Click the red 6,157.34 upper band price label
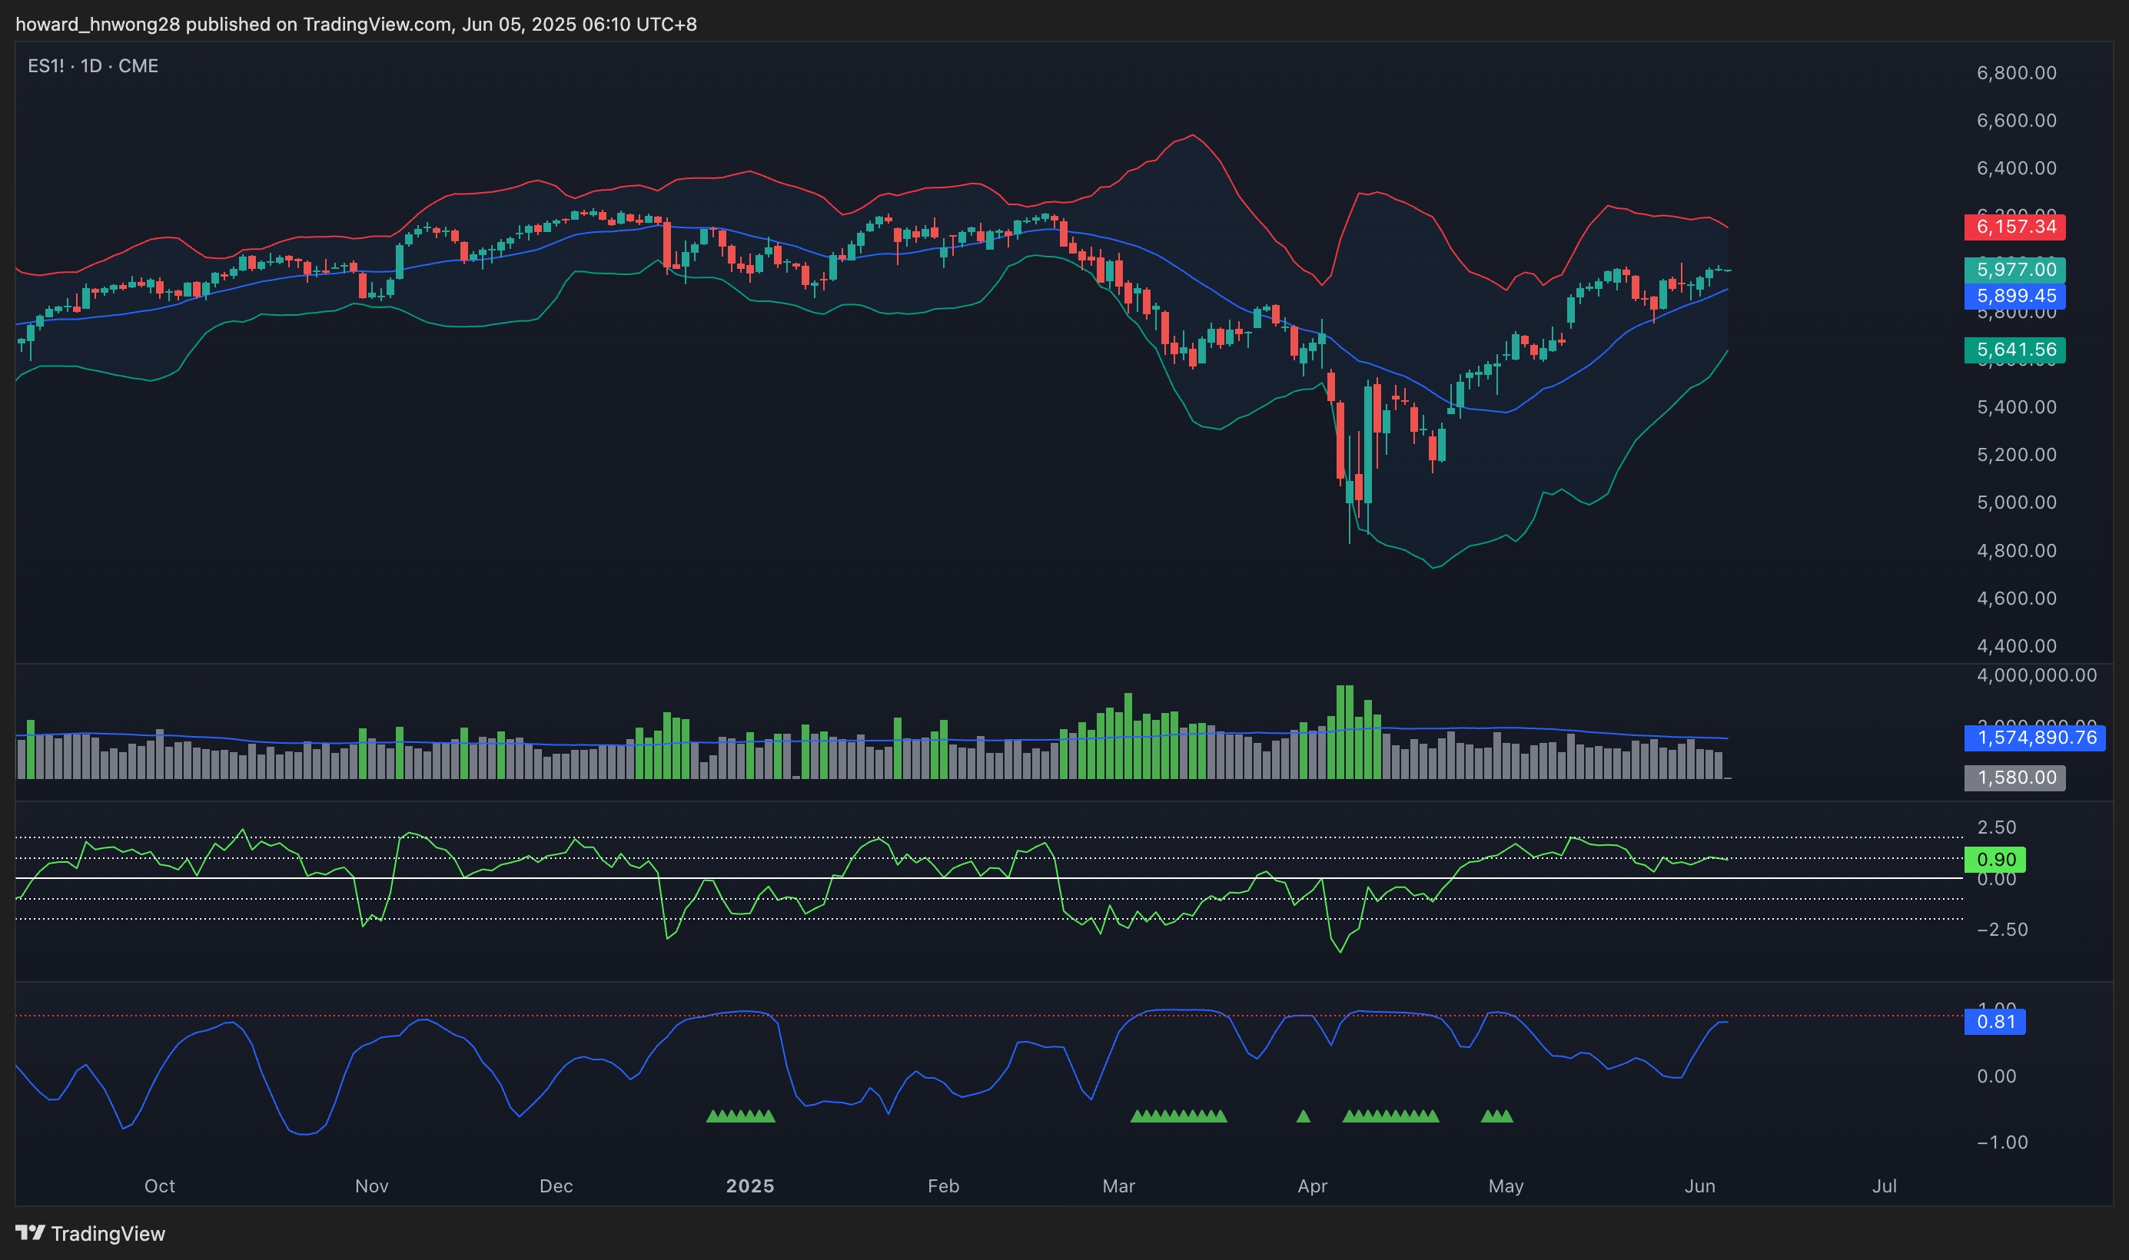The width and height of the screenshot is (2129, 1260). click(x=2014, y=227)
